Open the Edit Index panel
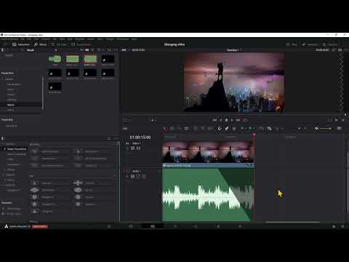Image resolution: width=349 pixels, height=262 pixels. coord(59,44)
